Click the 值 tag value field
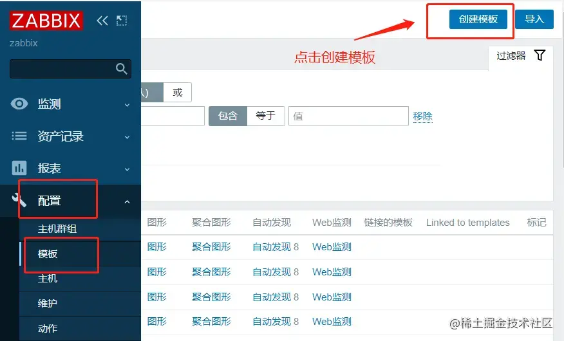This screenshot has height=341, width=564. click(x=348, y=116)
